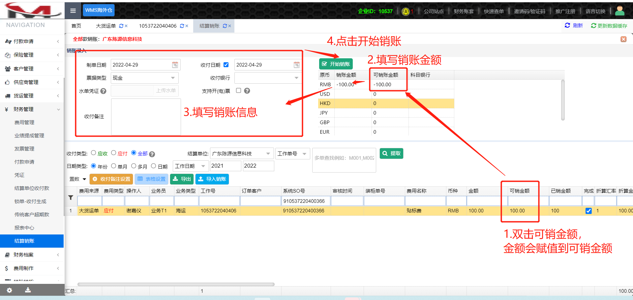Click the notification bell icon
The height and width of the screenshot is (300, 633).
406,12
